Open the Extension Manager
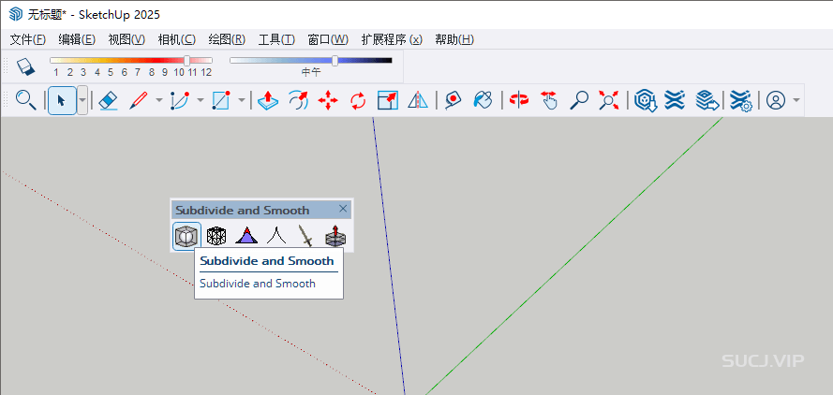The width and height of the screenshot is (833, 395). pyautogui.click(x=740, y=100)
